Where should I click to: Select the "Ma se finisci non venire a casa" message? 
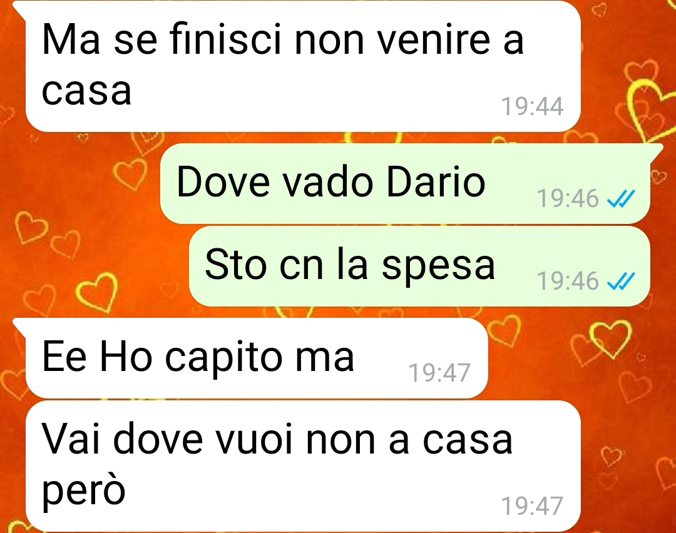click(303, 66)
